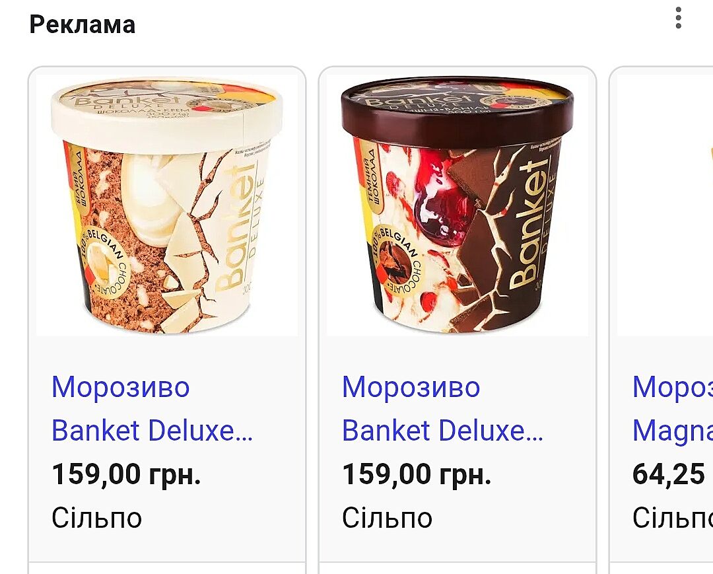Click the first product's 159,00 грн. price
Screen dimensions: 713x574
[126, 474]
